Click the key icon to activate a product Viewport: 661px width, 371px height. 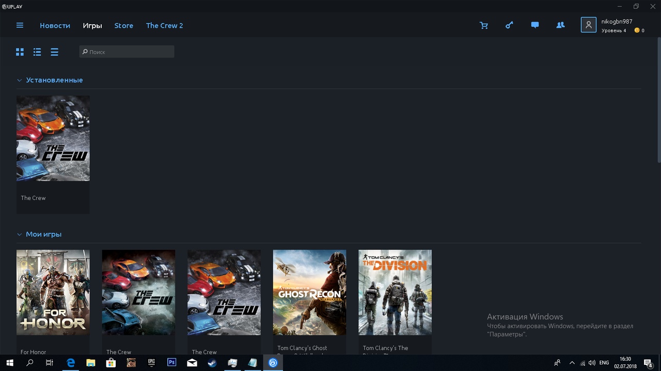coord(509,25)
